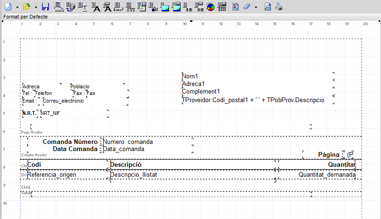Viewport: 381px width, 219px height.
Task: Select the Adreca field in page header
Action: coord(41,86)
